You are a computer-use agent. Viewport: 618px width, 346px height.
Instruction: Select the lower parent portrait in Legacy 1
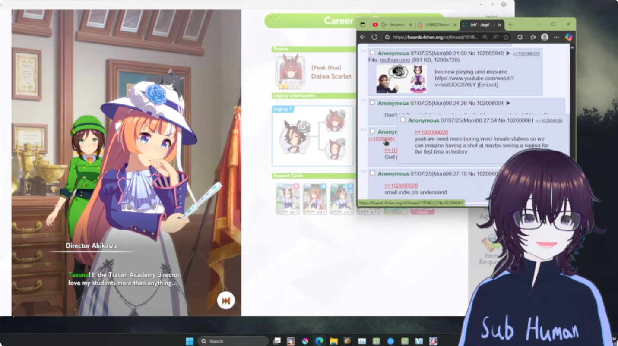[x=335, y=150]
